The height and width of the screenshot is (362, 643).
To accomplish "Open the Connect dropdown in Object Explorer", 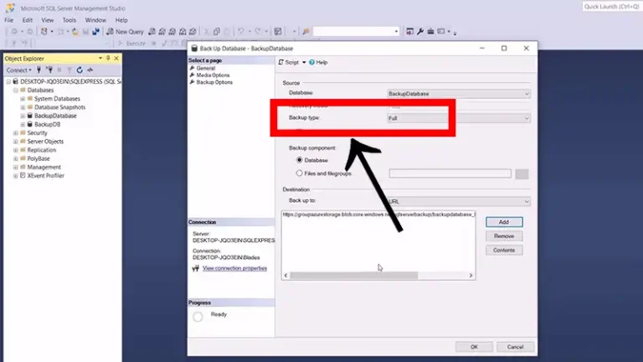I will point(19,70).
